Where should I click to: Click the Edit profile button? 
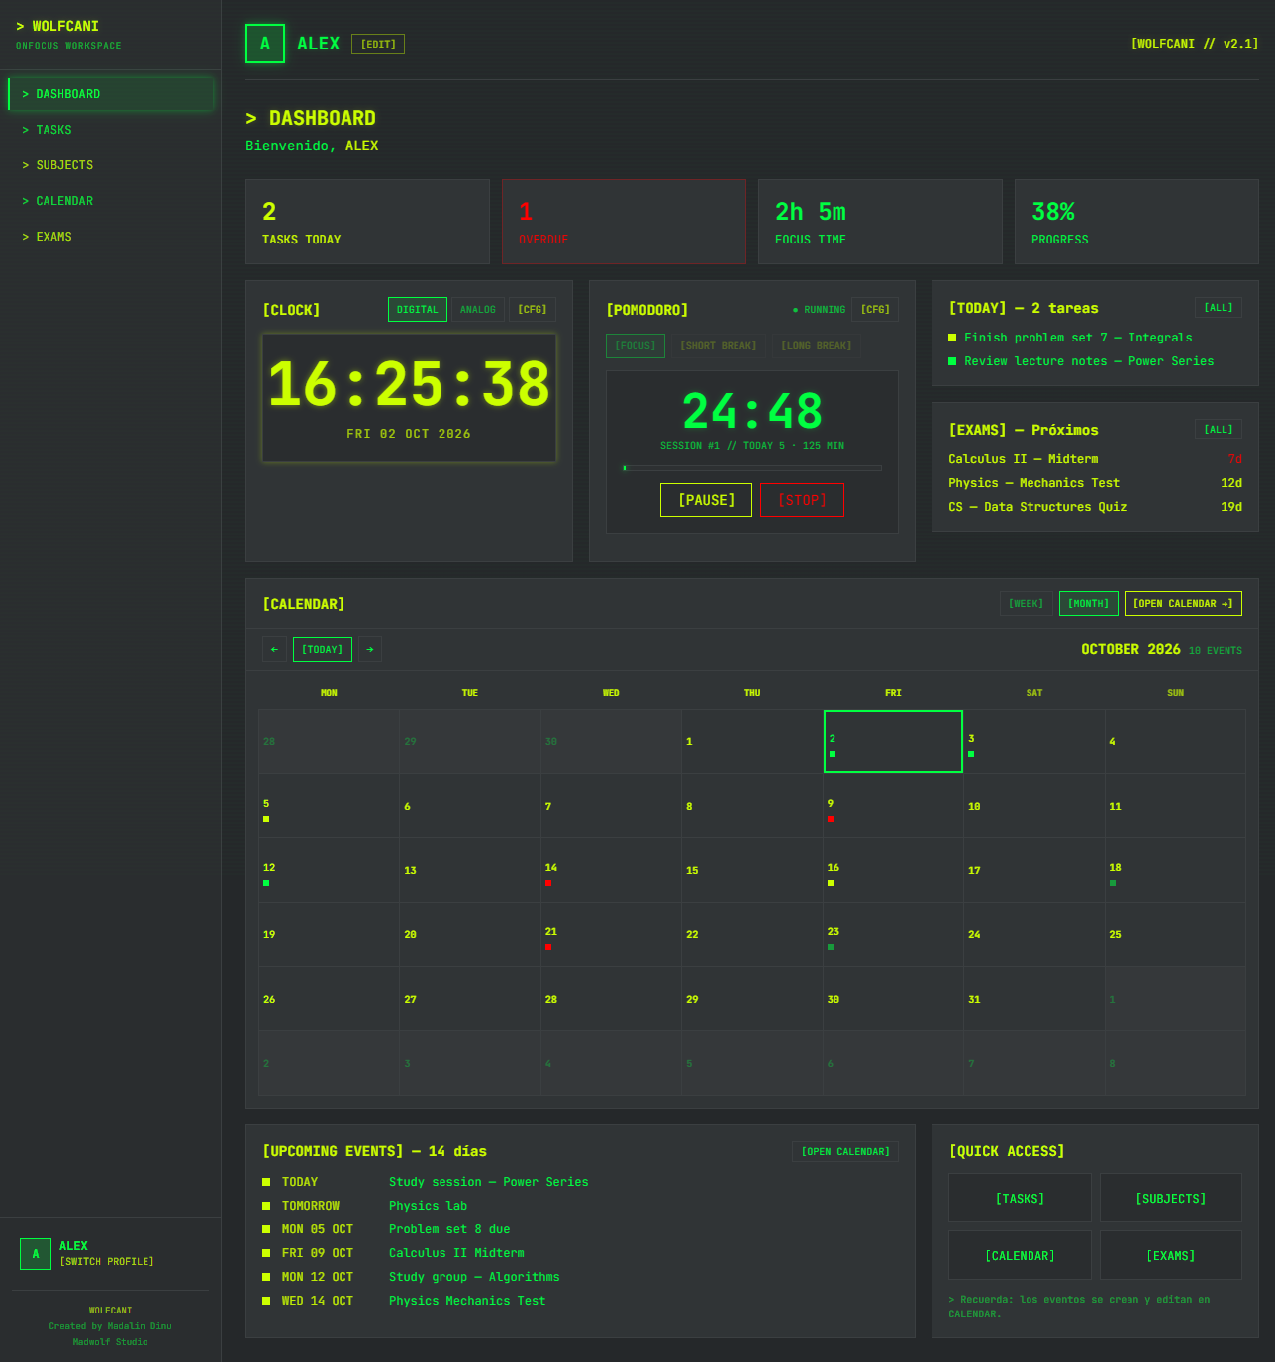pyautogui.click(x=378, y=44)
